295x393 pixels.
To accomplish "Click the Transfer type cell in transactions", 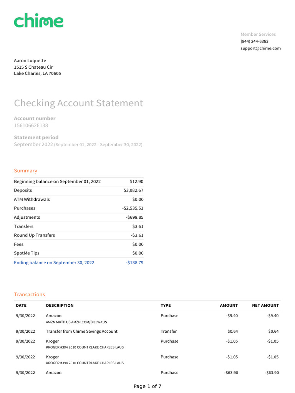I will pyautogui.click(x=169, y=331).
